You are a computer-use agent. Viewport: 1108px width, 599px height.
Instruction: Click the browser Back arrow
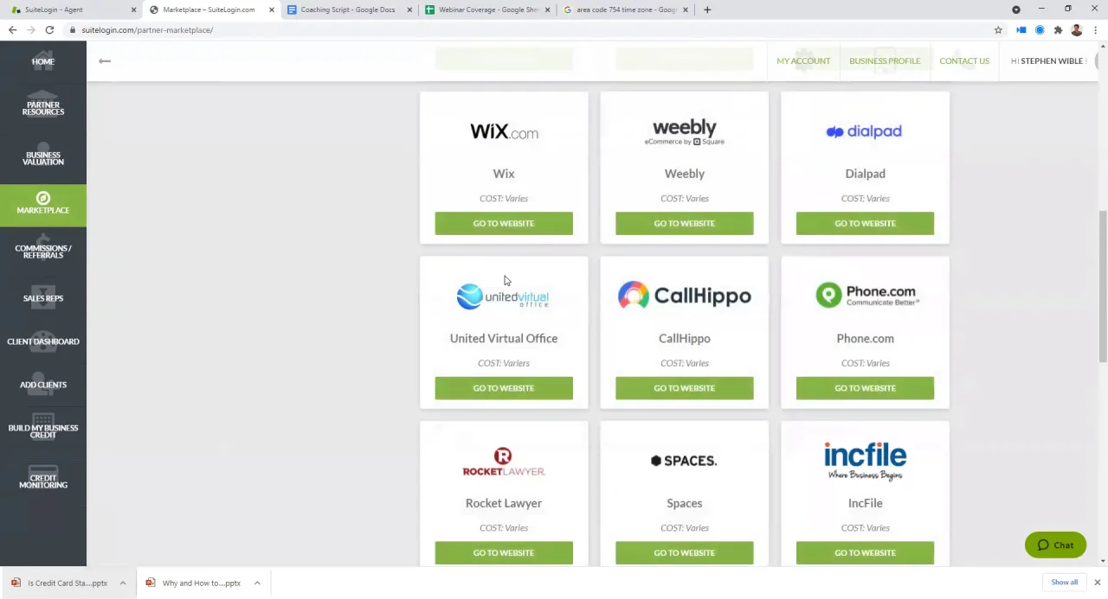coord(12,30)
